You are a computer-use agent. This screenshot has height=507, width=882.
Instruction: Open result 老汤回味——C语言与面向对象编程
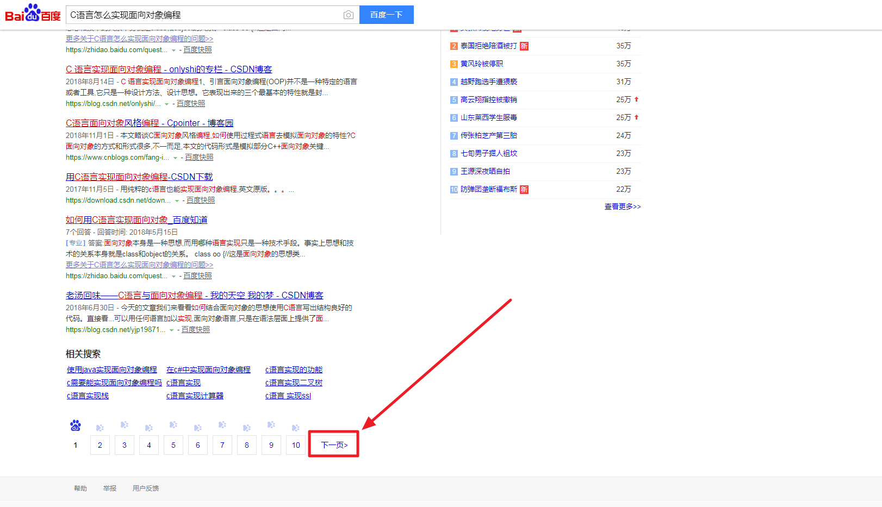pyautogui.click(x=195, y=295)
